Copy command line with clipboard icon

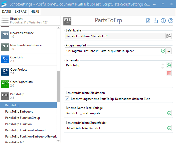[x=169, y=36]
